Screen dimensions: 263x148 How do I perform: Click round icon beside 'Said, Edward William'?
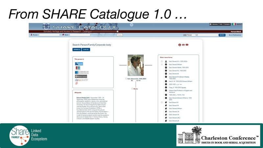[166, 64]
